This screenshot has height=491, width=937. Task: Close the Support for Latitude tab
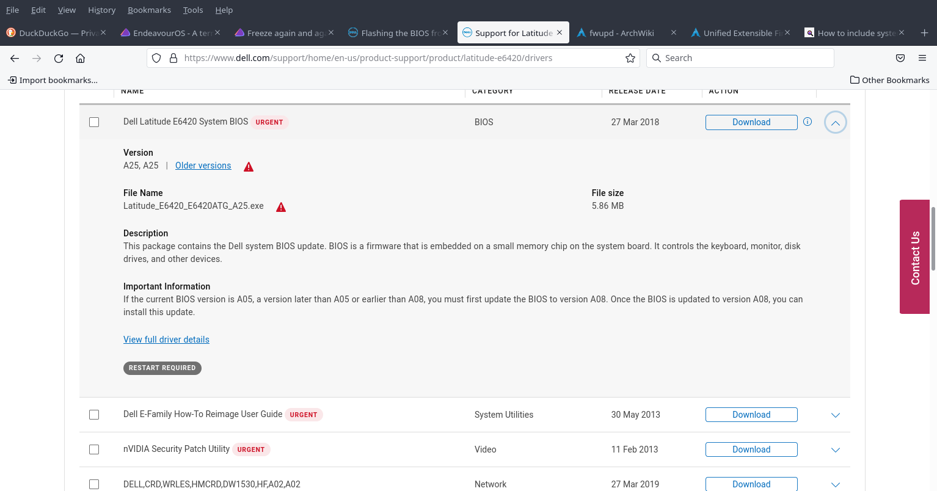[560, 32]
